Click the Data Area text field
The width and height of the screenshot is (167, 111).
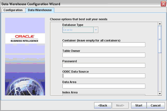click(104, 86)
